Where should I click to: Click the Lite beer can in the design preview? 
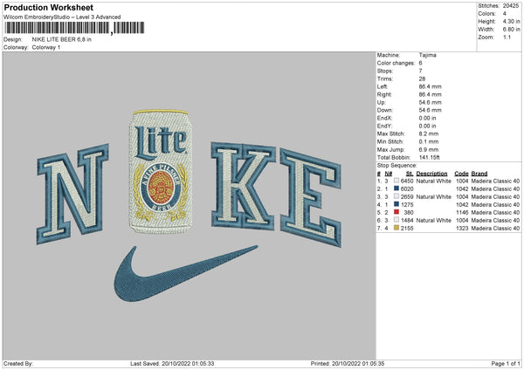(x=161, y=172)
